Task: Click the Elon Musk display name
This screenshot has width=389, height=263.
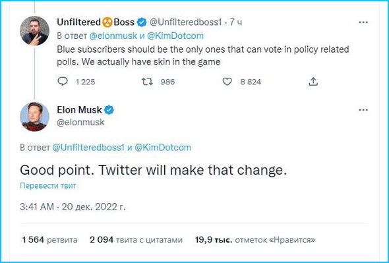Action: 79,109
